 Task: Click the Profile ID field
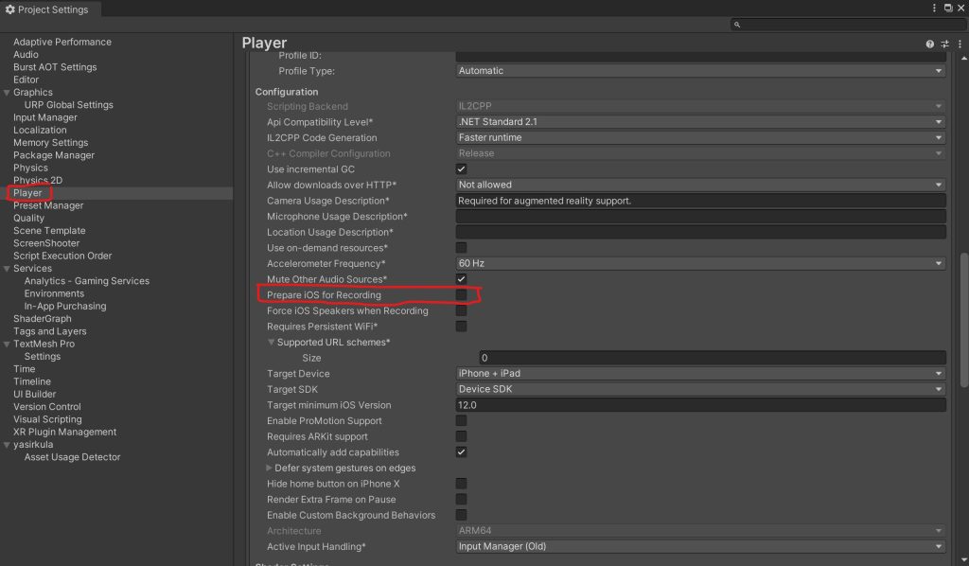701,56
